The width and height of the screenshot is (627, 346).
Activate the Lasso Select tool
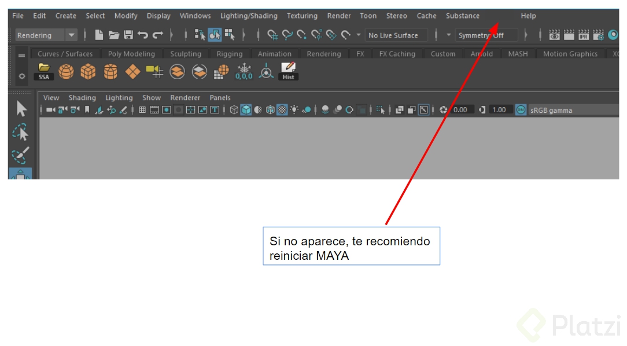pos(20,132)
